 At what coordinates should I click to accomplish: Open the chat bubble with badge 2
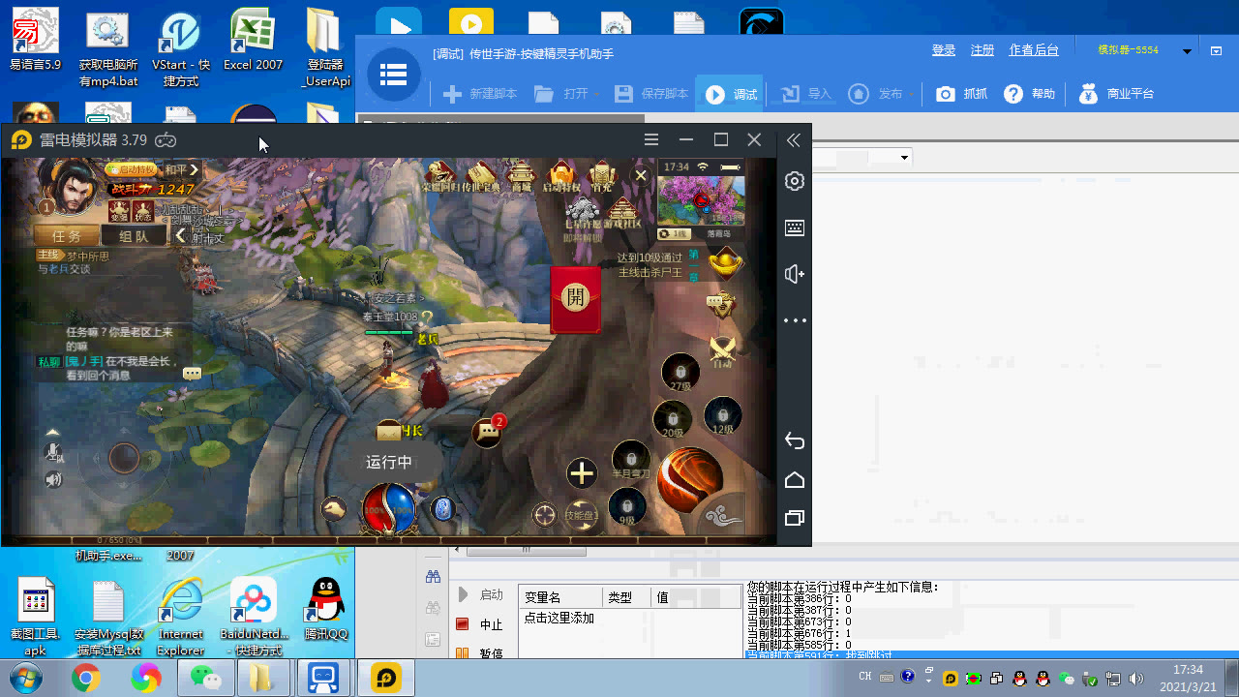[488, 432]
